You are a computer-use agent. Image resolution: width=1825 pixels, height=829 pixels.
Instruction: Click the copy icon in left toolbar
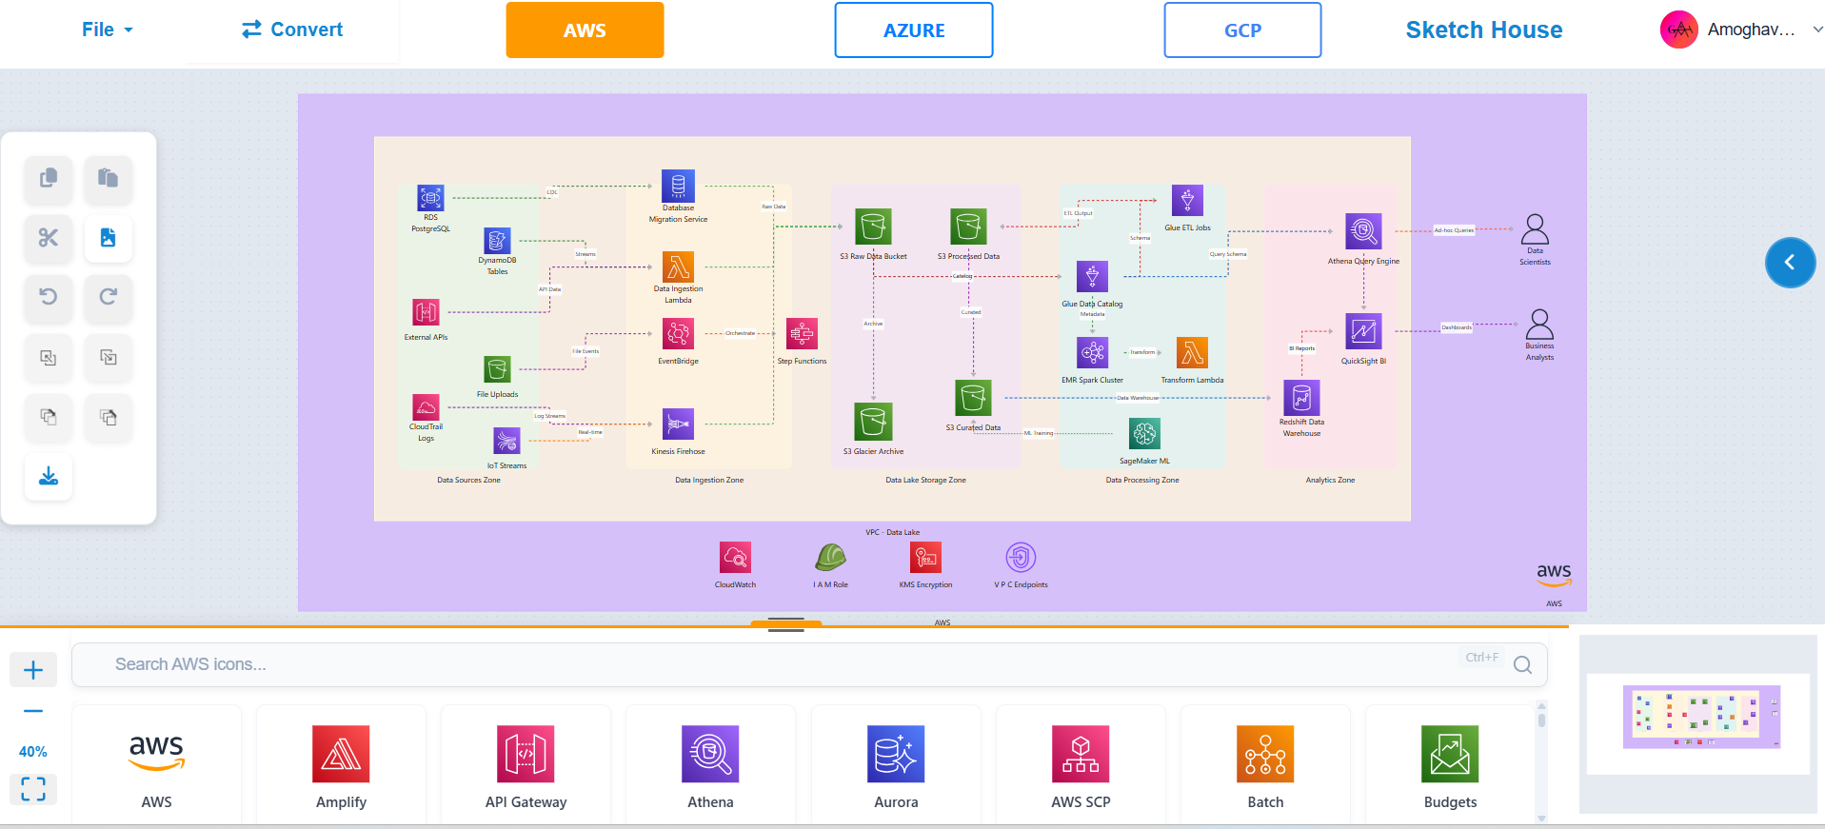pyautogui.click(x=49, y=178)
